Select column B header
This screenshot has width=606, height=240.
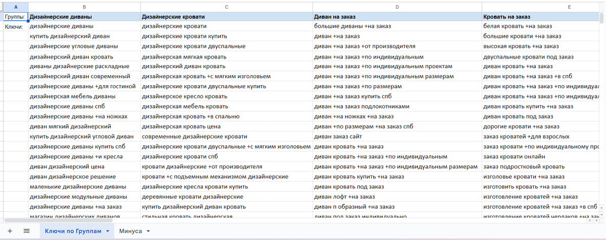(x=84, y=7)
